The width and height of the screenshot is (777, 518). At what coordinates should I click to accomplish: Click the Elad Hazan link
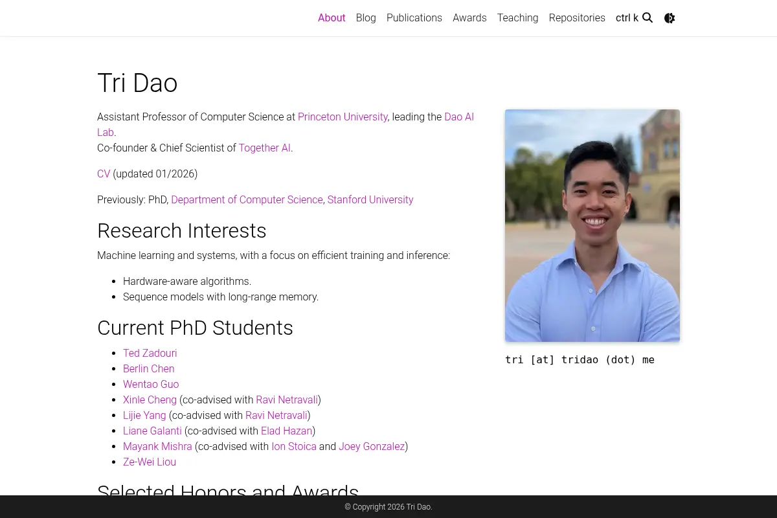tap(287, 431)
